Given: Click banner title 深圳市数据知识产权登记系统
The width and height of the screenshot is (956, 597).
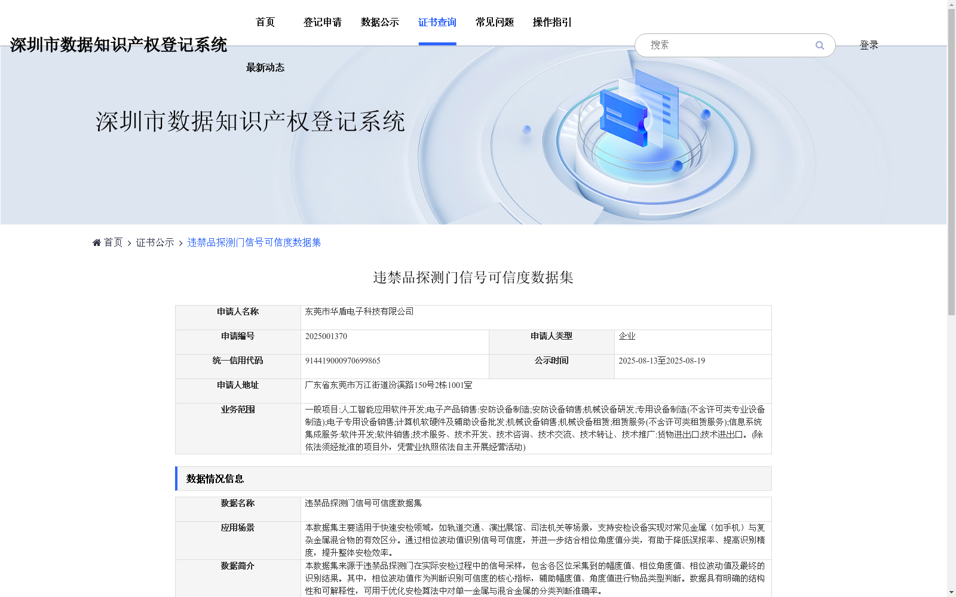Looking at the screenshot, I should tap(250, 122).
